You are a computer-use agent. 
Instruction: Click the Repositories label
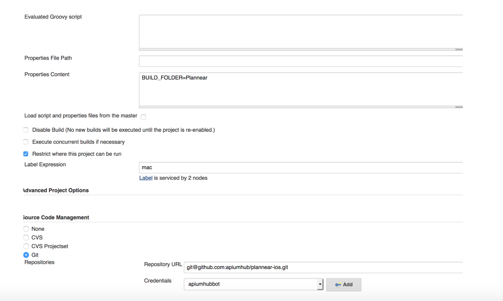39,262
